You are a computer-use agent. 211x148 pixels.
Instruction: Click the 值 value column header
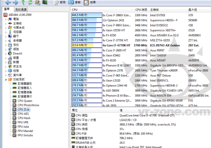pyautogui.click(x=165, y=110)
